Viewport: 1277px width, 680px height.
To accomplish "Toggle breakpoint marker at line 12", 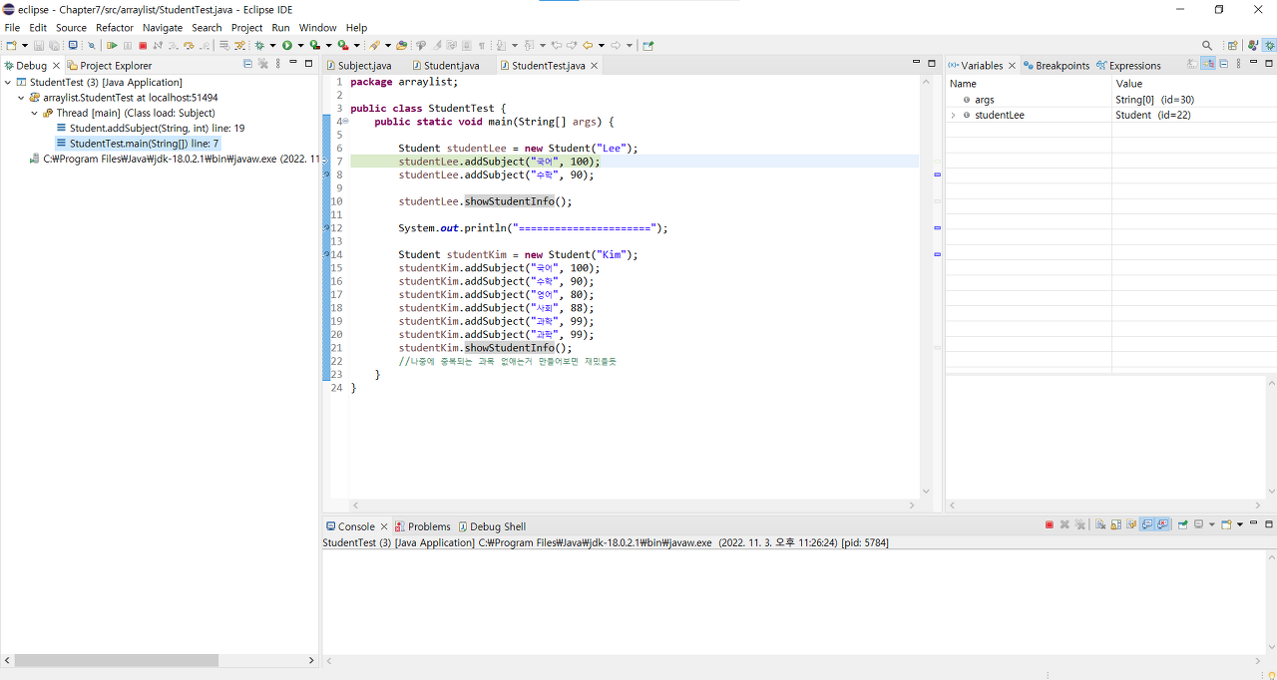I will click(x=326, y=227).
